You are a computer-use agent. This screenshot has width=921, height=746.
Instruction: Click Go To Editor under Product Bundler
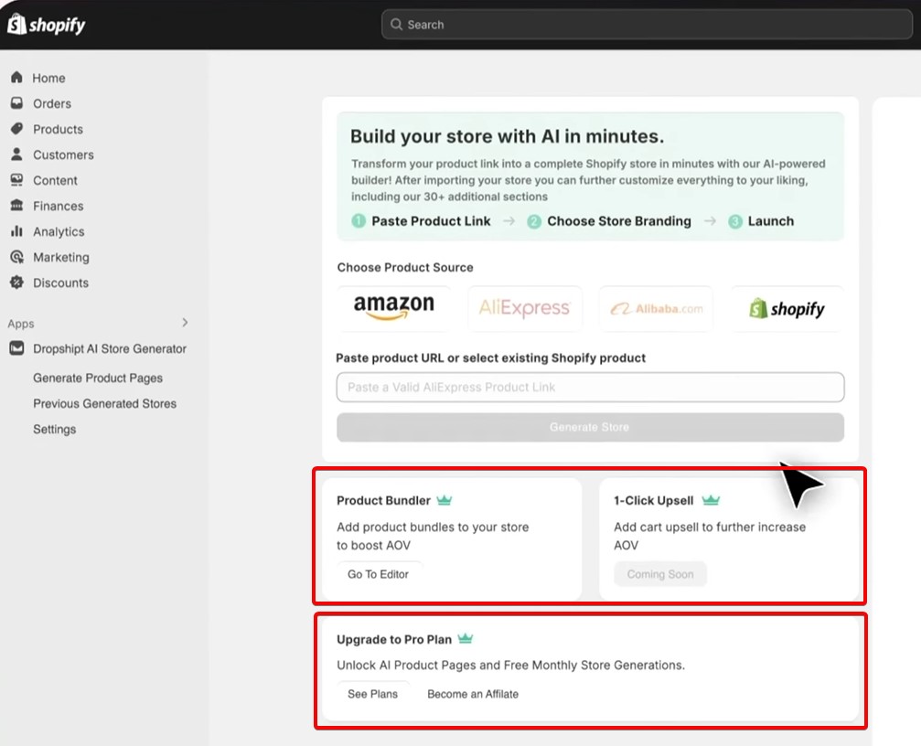click(x=379, y=574)
